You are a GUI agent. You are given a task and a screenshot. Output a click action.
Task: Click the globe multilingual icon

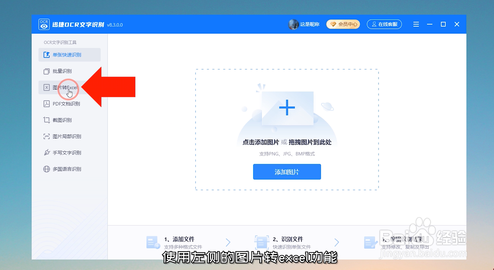click(47, 169)
